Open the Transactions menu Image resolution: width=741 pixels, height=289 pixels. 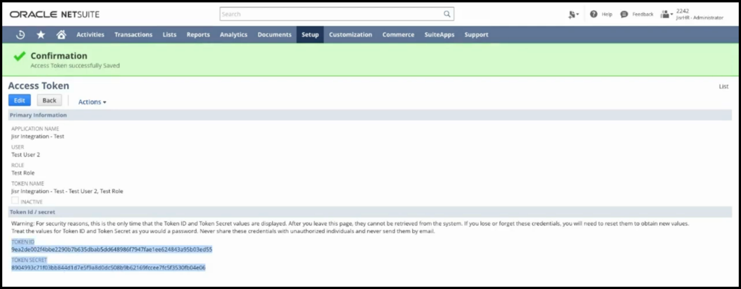click(133, 35)
